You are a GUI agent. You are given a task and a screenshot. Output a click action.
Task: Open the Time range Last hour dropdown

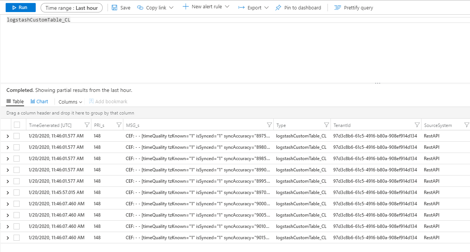point(71,8)
